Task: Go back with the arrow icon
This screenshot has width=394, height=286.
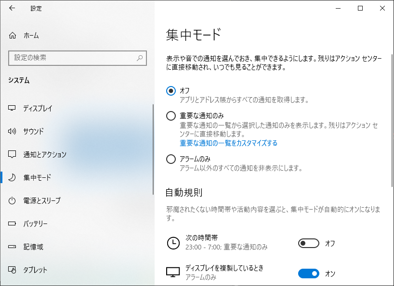Action: pyautogui.click(x=12, y=8)
